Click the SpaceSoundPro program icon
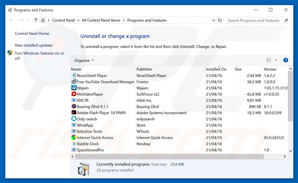The height and width of the screenshot is (183, 298). click(74, 150)
